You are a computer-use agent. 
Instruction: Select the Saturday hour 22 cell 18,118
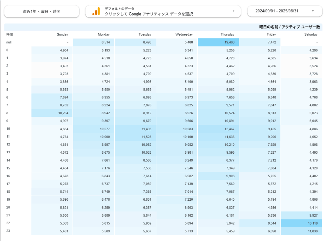(301, 223)
